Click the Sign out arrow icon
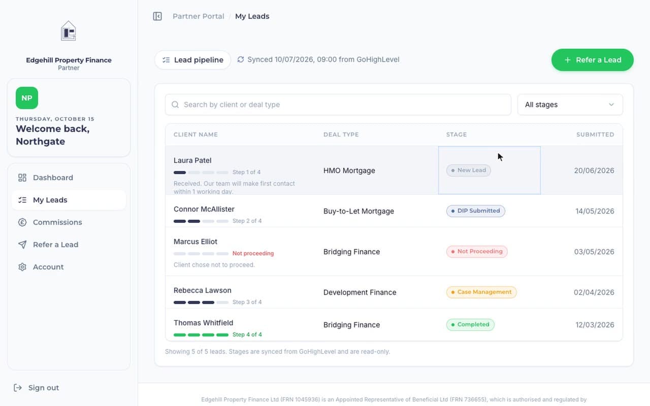650x406 pixels. pos(18,388)
